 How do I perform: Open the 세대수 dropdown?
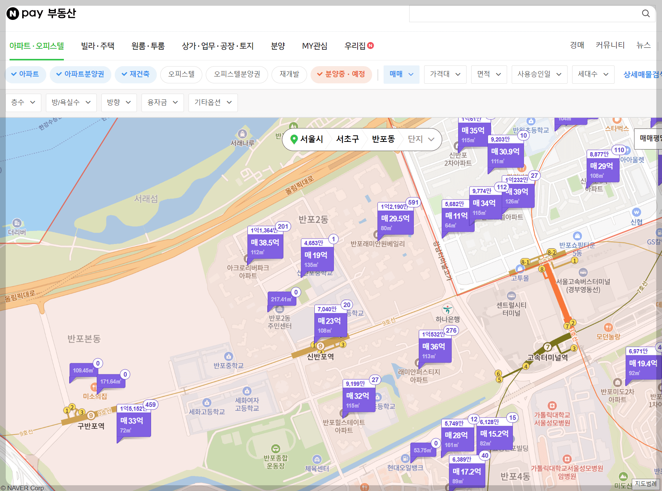(x=593, y=74)
